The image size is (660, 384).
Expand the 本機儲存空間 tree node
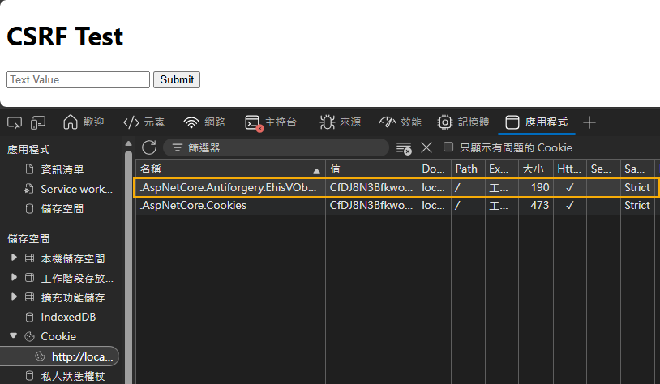pos(14,258)
